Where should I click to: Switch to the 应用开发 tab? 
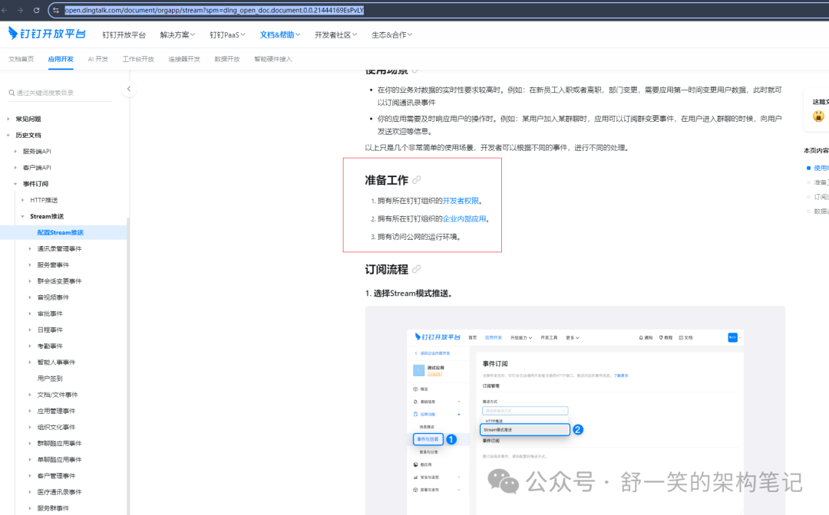[61, 59]
